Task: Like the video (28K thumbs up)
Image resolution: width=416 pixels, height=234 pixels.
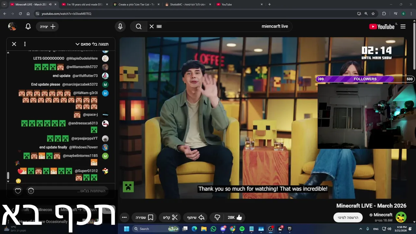Action: pyautogui.click(x=235, y=217)
